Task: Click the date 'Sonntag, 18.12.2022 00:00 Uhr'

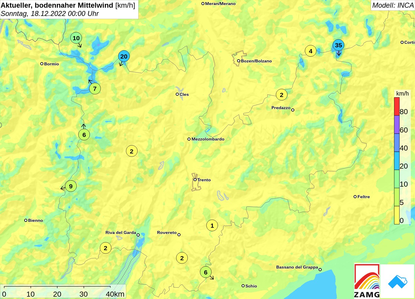Action: click(x=50, y=14)
